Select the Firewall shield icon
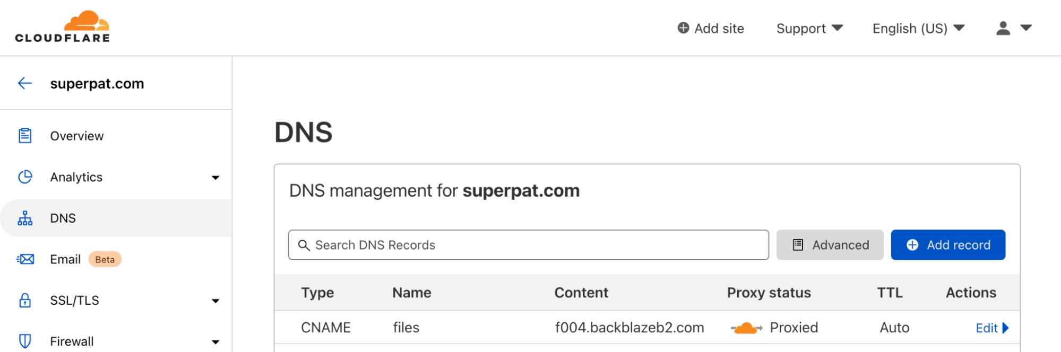1061x352 pixels. (x=25, y=341)
